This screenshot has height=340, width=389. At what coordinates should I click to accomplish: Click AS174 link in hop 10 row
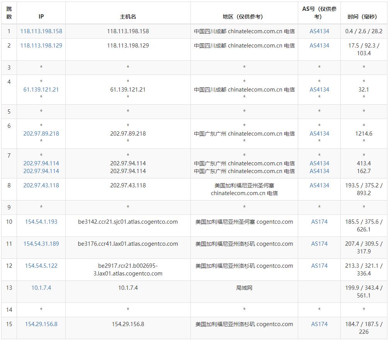click(319, 222)
